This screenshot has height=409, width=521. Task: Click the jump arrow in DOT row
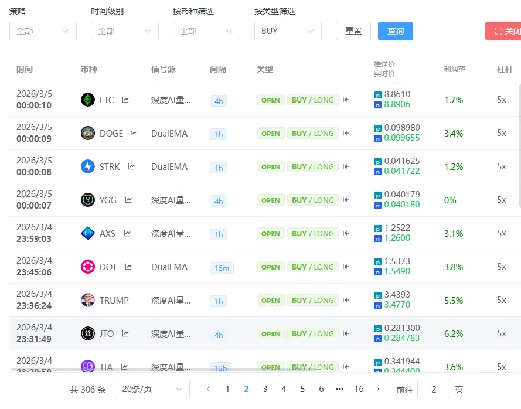(346, 267)
